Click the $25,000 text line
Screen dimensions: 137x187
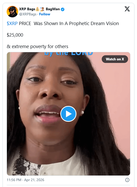click(15, 35)
